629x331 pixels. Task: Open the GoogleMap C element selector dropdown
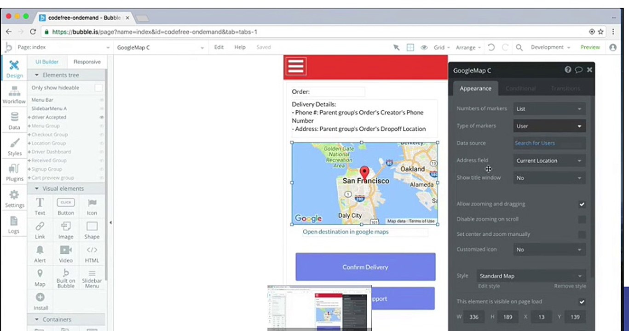(x=160, y=47)
